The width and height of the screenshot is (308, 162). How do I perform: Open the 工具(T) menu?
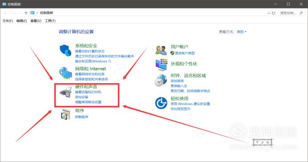pos(50,21)
